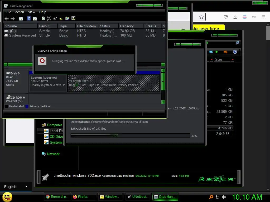Image resolution: width=270 pixels, height=202 pixels.
Task: Click the blue view icon in Explorer toolbar
Action: point(211,52)
